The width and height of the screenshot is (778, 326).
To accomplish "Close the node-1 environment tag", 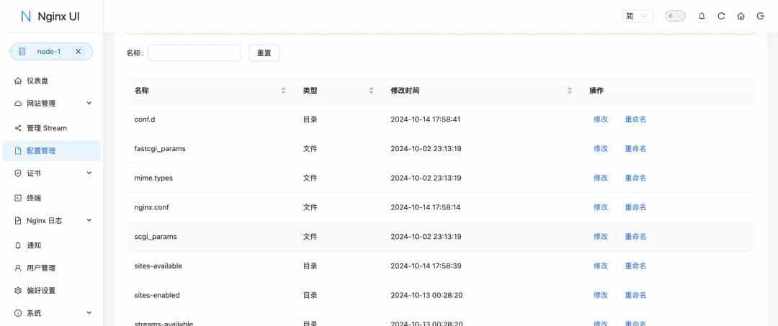I will [78, 52].
